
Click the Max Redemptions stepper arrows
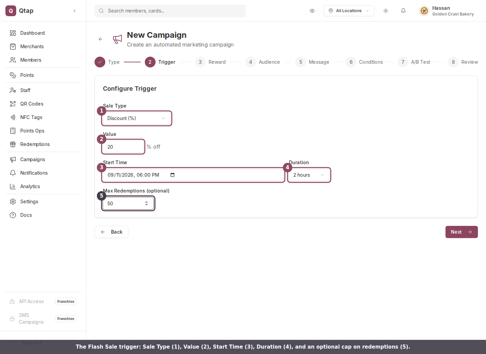pos(146,203)
